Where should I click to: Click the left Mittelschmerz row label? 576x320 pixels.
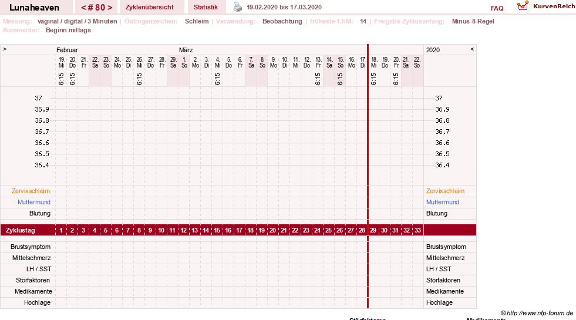point(31,258)
